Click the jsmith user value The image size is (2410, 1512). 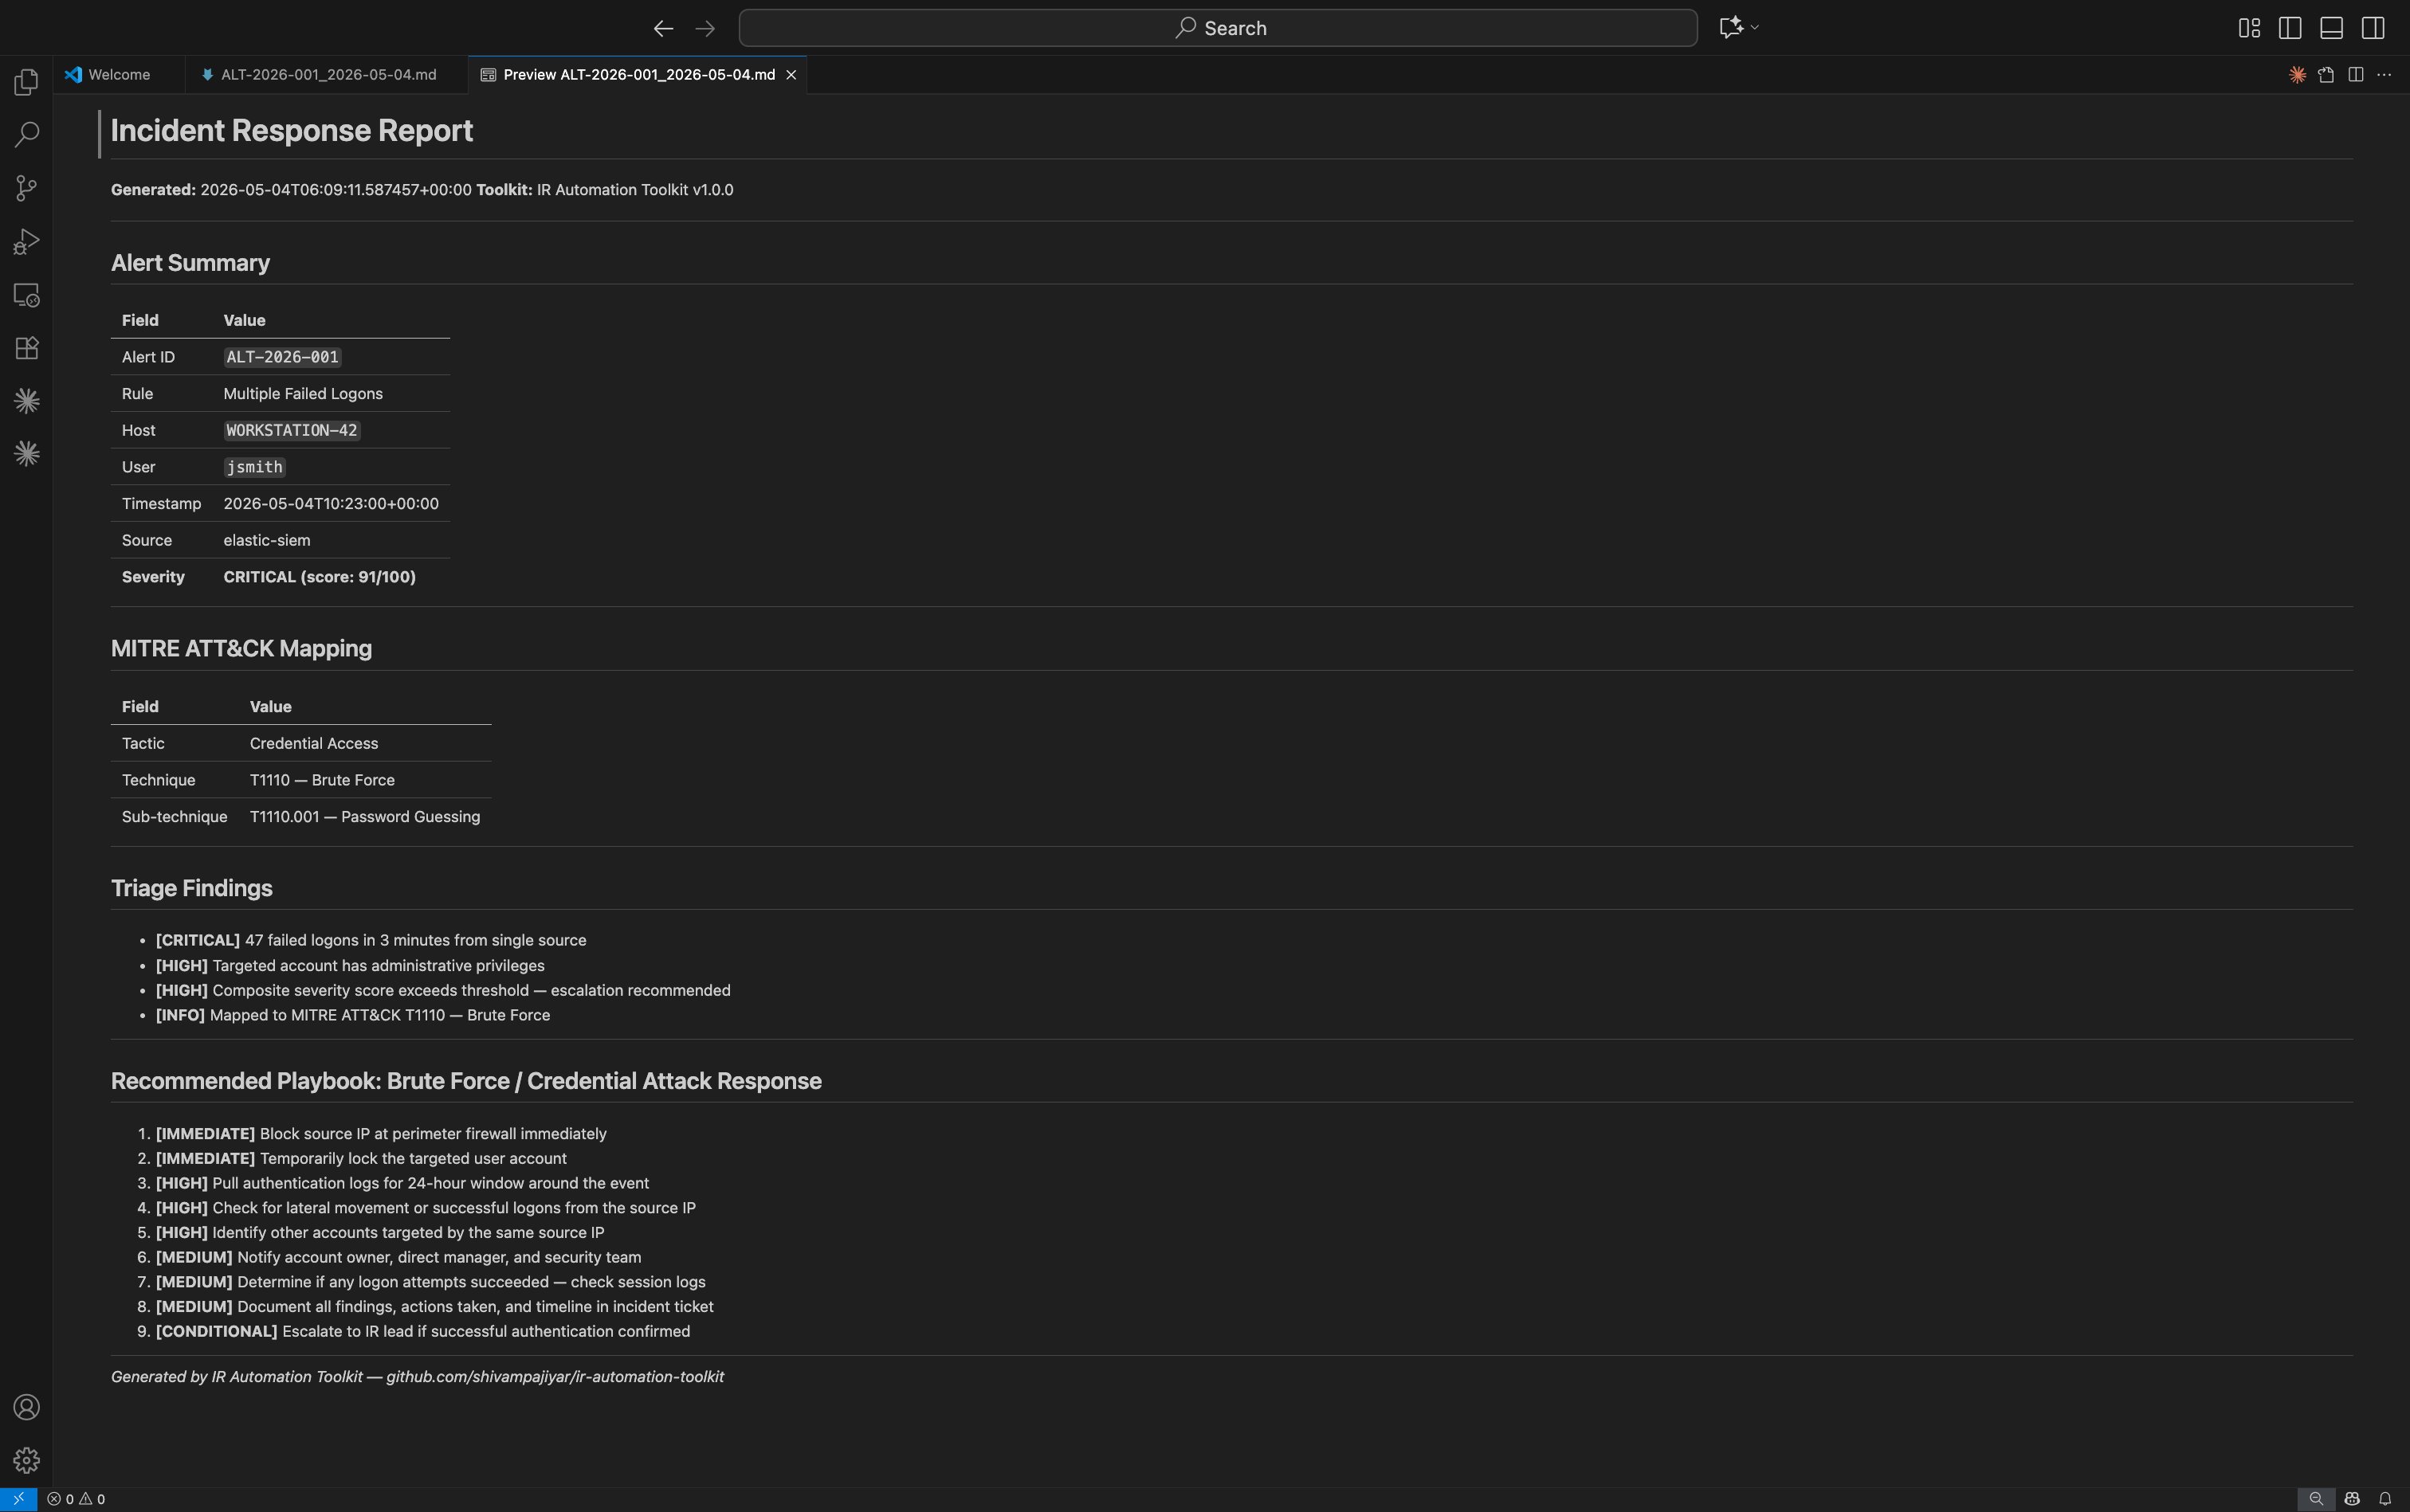click(254, 467)
